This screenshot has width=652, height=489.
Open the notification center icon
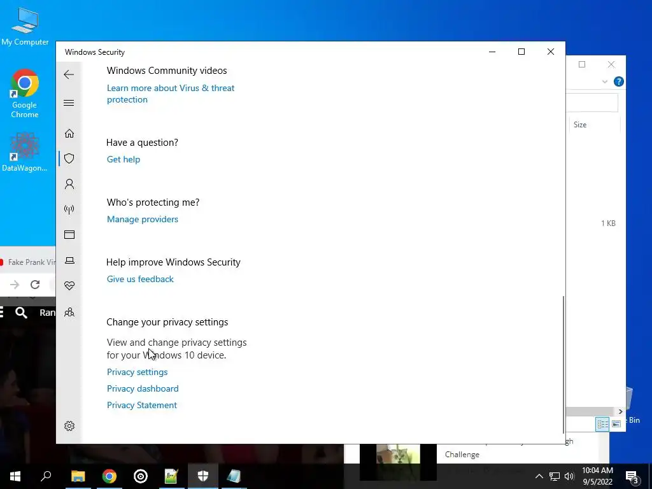[x=632, y=478]
